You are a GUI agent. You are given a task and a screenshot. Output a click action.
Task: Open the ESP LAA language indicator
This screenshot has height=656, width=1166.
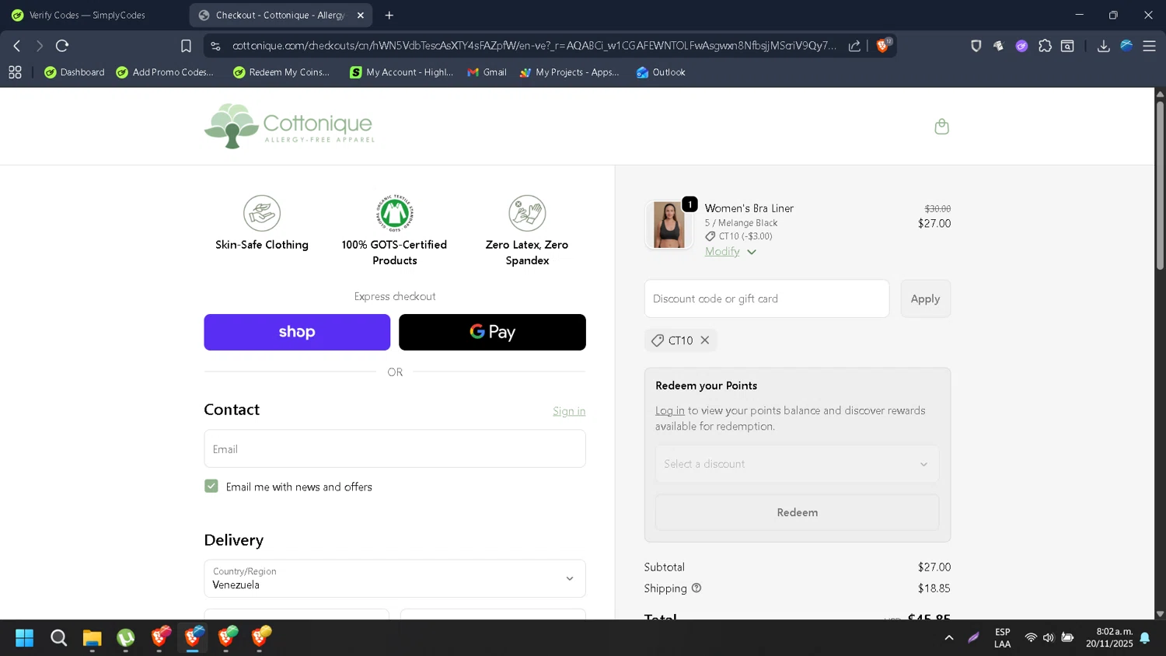(1003, 638)
